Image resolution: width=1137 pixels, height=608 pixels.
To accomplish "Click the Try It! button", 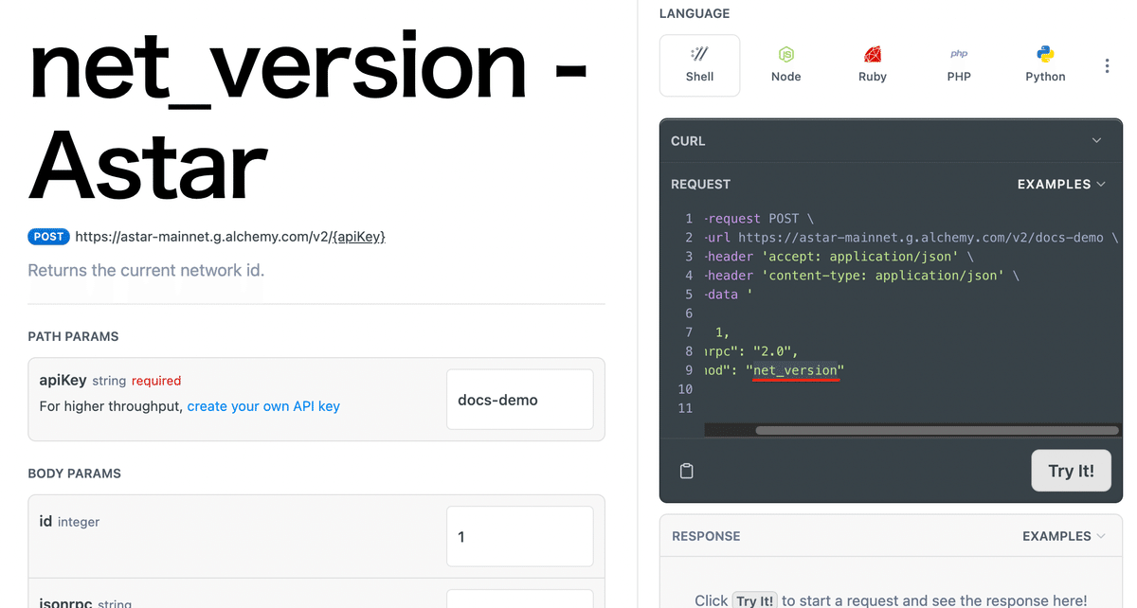I will (1071, 471).
